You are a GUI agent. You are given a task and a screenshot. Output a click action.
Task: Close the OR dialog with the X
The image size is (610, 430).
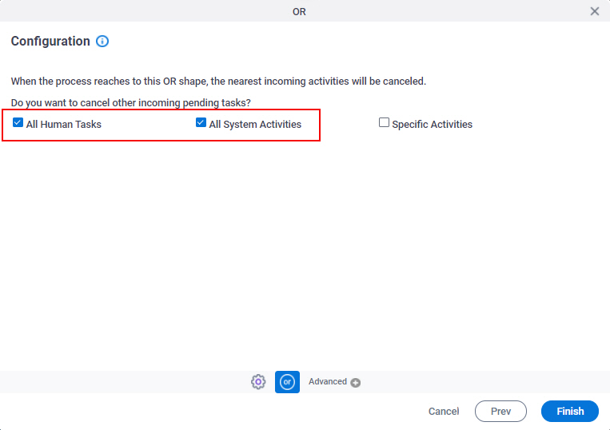click(595, 11)
